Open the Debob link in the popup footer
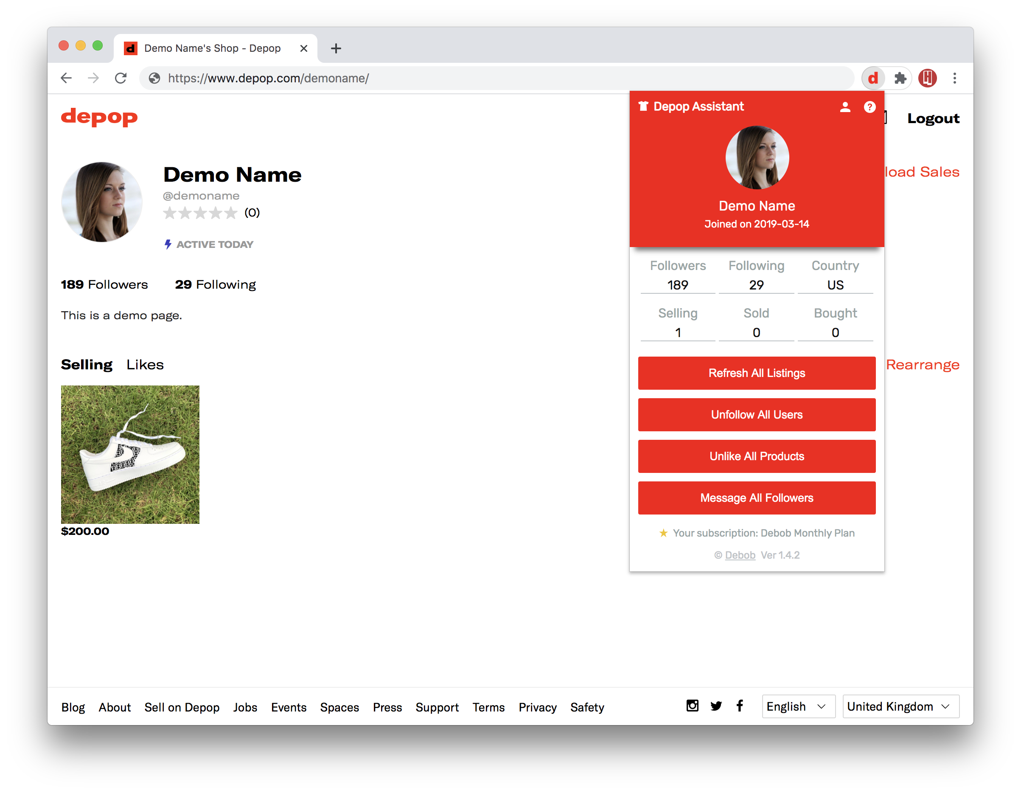The image size is (1021, 793). click(x=740, y=555)
